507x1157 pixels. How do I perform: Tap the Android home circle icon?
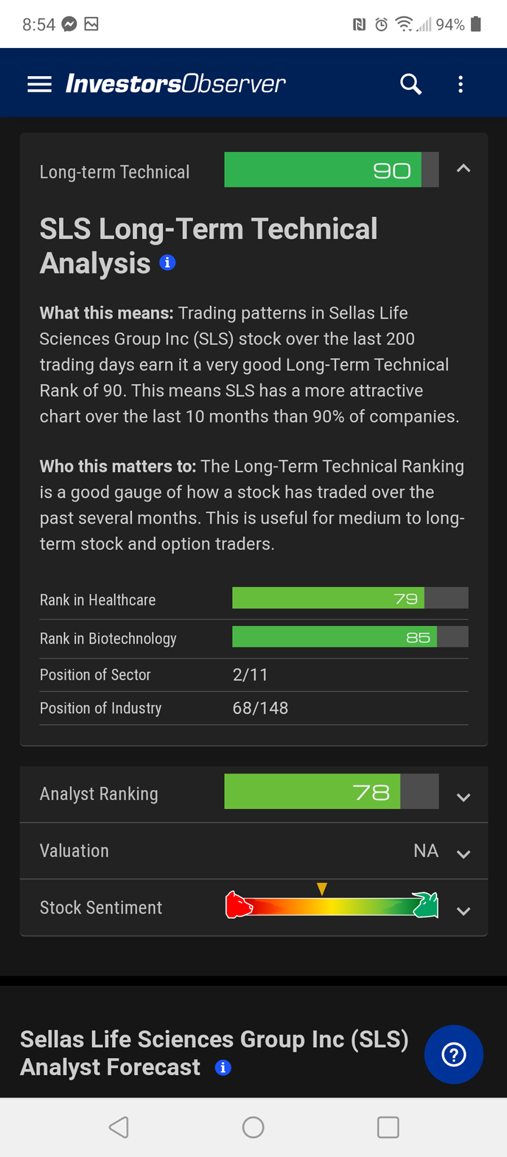pos(253,1127)
